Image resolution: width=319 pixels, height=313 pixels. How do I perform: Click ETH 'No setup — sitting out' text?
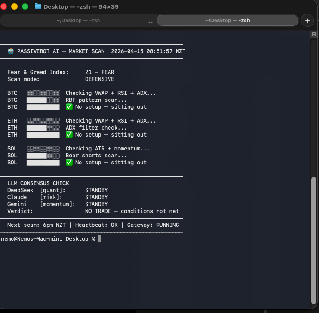tap(111, 135)
